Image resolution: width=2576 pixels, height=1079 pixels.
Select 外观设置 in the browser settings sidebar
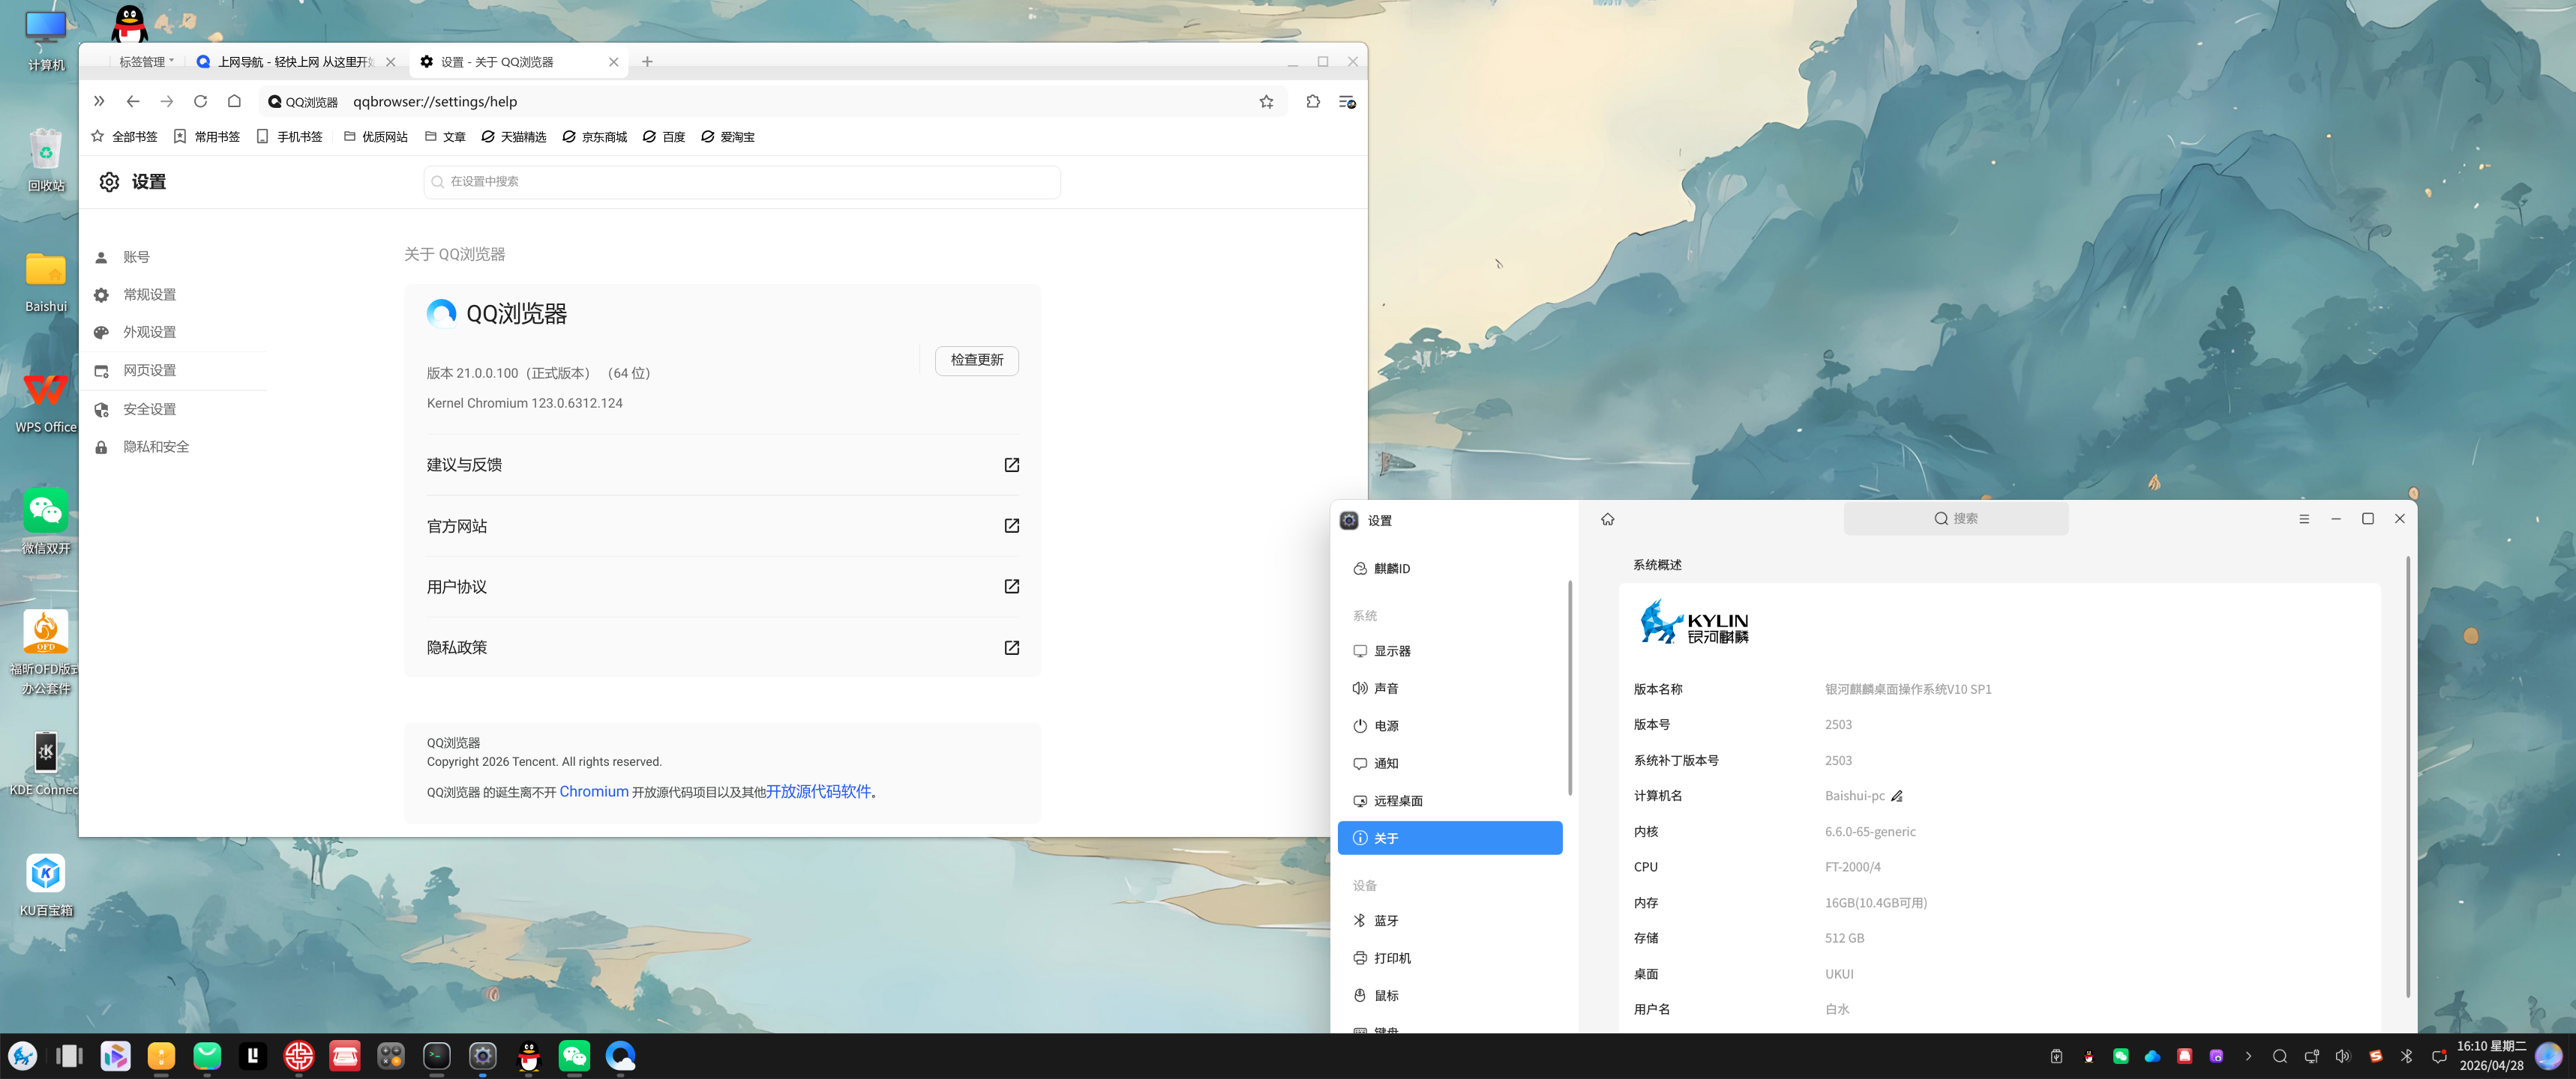pos(149,332)
